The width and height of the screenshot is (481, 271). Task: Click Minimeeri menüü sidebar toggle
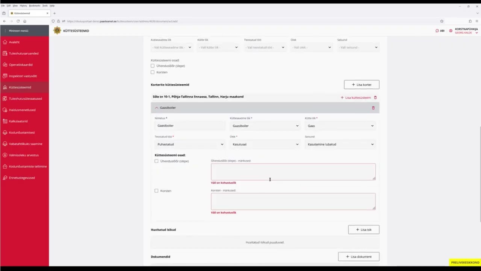point(24,30)
